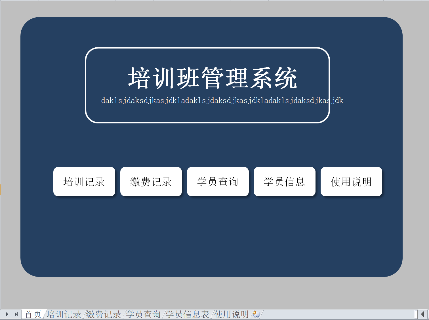Switch to the 使用说明 sheet tab
This screenshot has width=429, height=320.
232,314
